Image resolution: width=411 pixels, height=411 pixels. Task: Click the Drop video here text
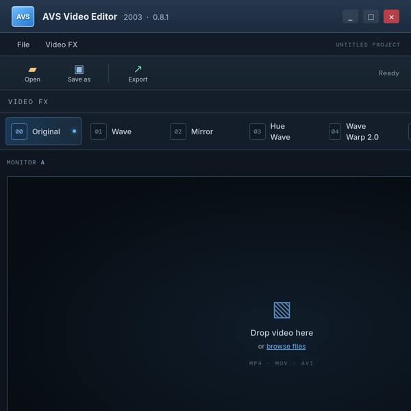tap(282, 333)
